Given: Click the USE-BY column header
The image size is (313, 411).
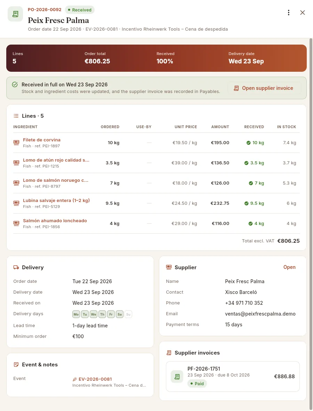Looking at the screenshot, I should click(144, 127).
